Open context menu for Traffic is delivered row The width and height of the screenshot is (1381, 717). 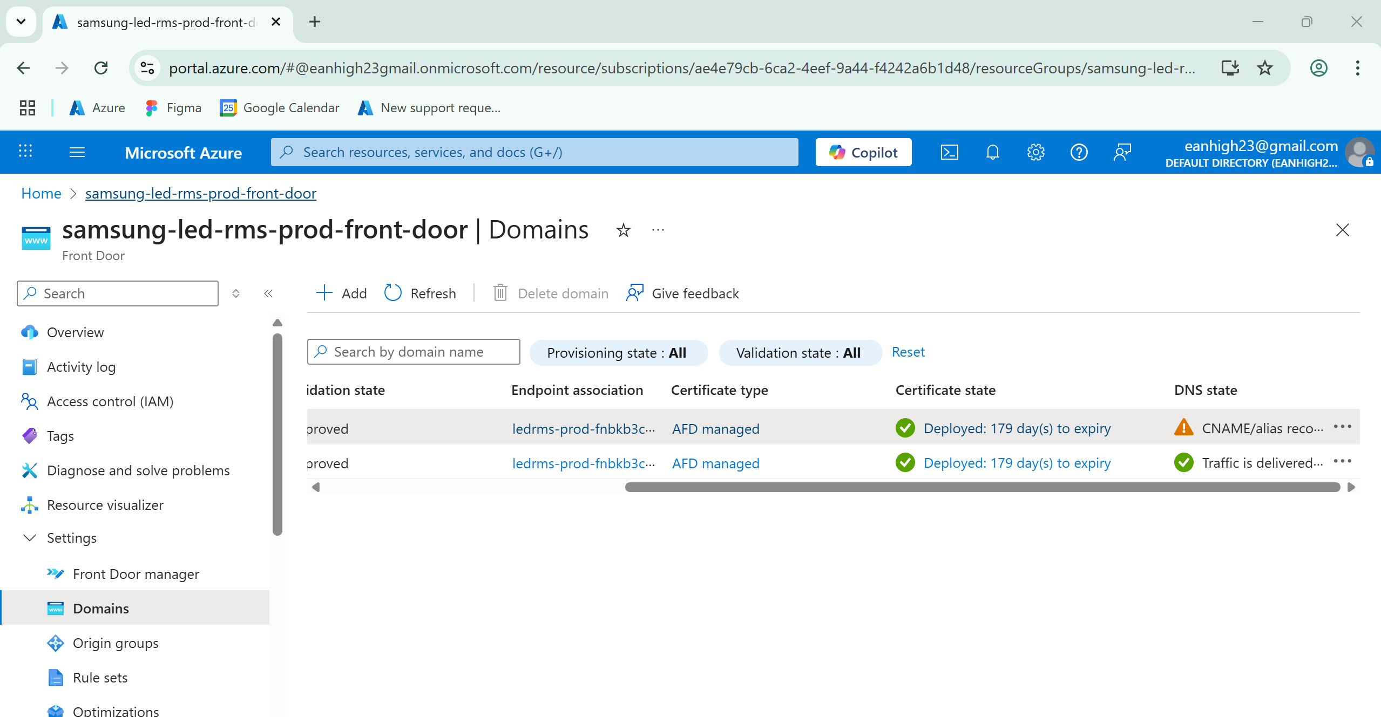click(x=1342, y=461)
